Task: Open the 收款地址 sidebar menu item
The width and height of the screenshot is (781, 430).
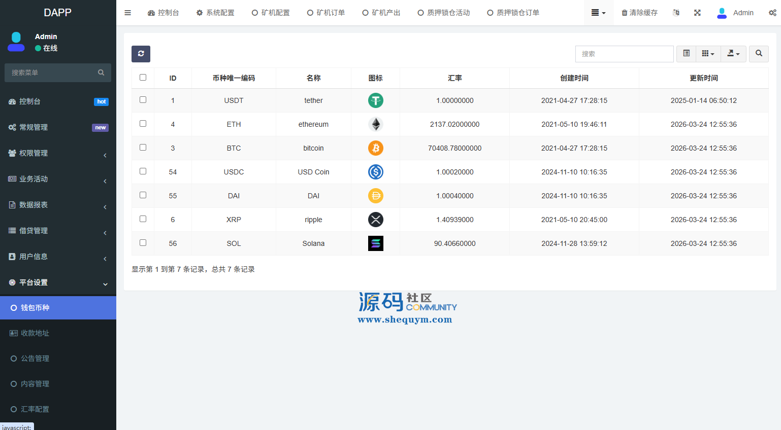Action: (x=35, y=333)
